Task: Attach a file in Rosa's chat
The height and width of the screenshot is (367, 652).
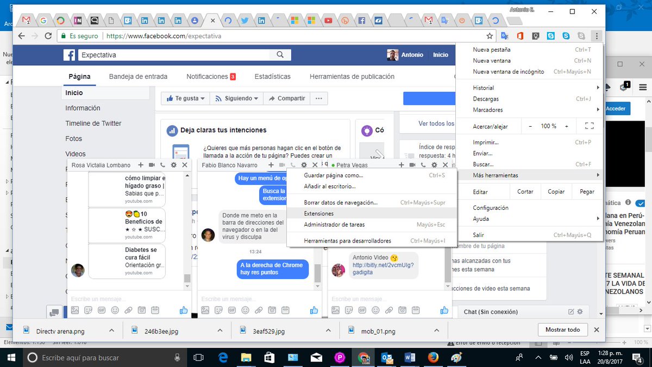Action: (x=128, y=310)
